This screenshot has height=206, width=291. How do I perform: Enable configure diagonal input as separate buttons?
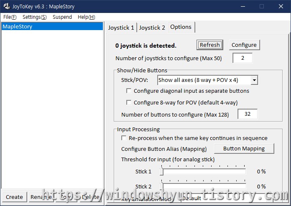point(129,91)
